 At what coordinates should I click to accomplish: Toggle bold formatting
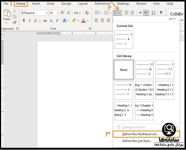[24, 20]
